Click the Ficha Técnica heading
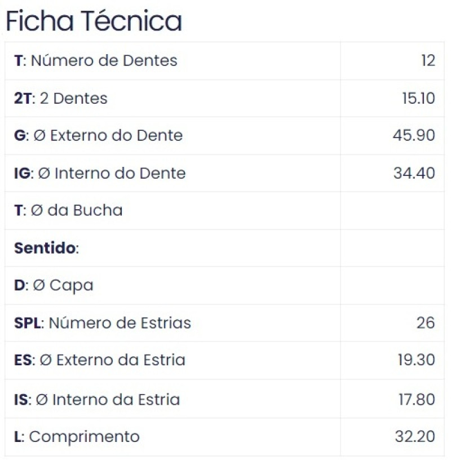Image resolution: width=451 pixels, height=460 pixels. tap(94, 21)
